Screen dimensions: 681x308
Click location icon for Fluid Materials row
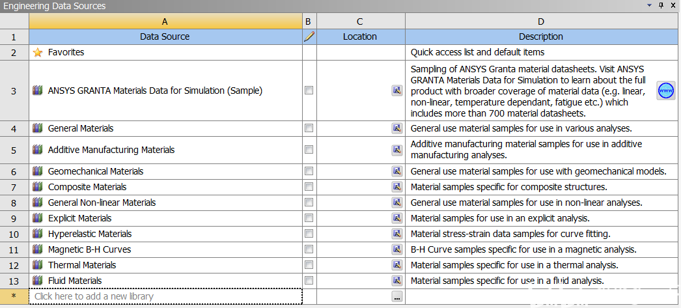click(397, 281)
